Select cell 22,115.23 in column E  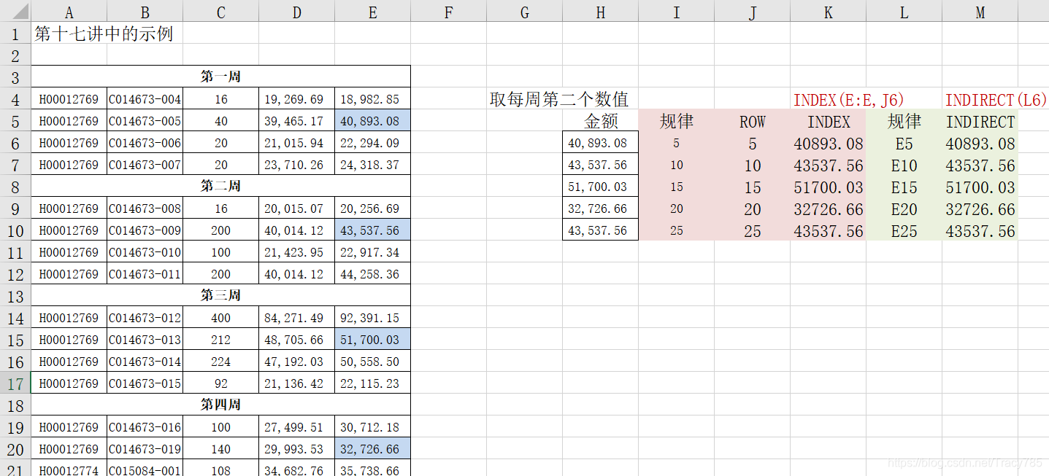(x=372, y=383)
